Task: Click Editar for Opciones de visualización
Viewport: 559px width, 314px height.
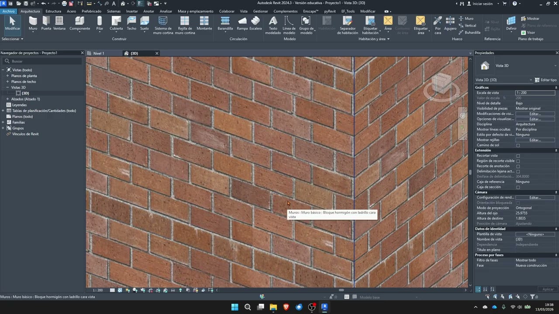Action: (x=535, y=119)
